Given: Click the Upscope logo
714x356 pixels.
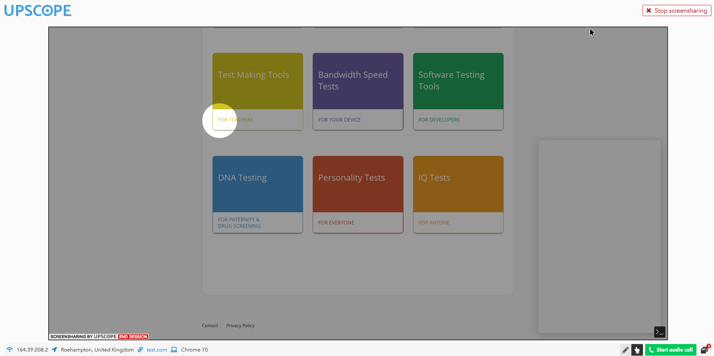Looking at the screenshot, I should pyautogui.click(x=38, y=10).
